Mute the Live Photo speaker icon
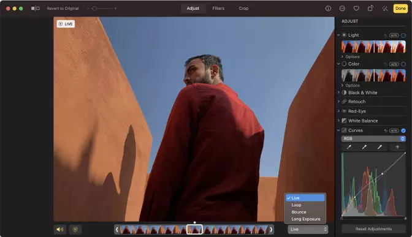This screenshot has height=237, width=412. (60, 230)
